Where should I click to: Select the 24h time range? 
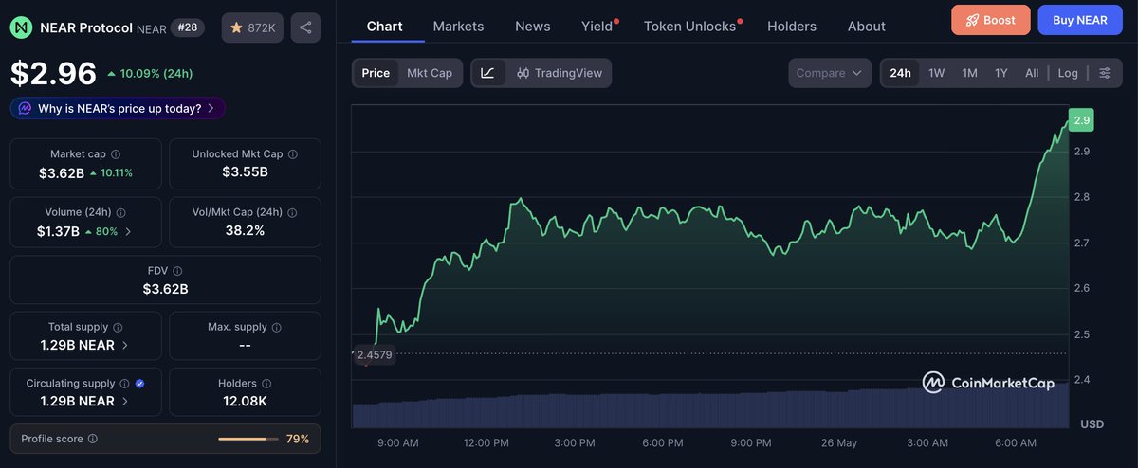point(900,73)
